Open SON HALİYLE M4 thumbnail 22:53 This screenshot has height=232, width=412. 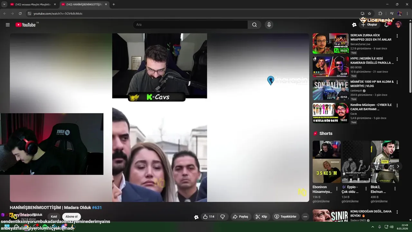click(x=331, y=90)
